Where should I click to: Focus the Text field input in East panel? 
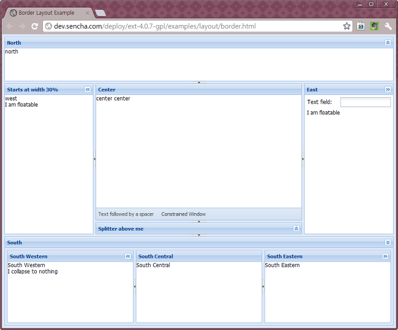point(366,102)
